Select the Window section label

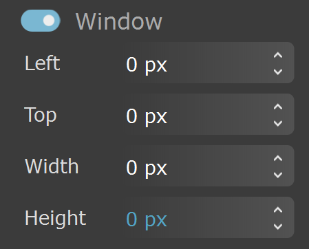pyautogui.click(x=119, y=21)
